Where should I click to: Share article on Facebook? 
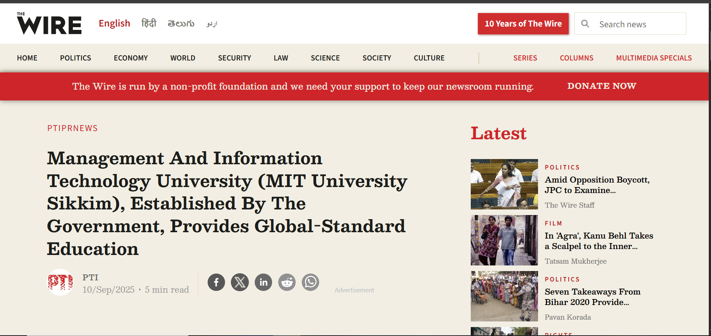[216, 282]
